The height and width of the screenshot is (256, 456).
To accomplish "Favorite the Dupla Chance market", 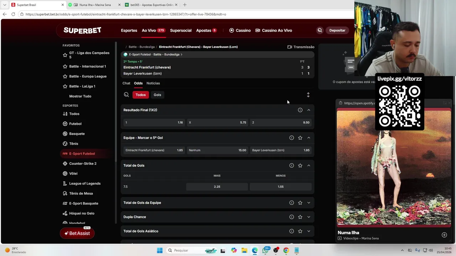I will (300, 217).
